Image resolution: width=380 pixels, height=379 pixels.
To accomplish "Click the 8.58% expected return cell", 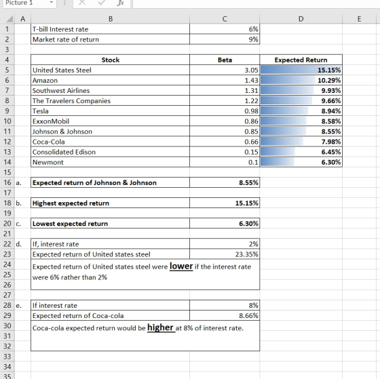I will 301,121.
